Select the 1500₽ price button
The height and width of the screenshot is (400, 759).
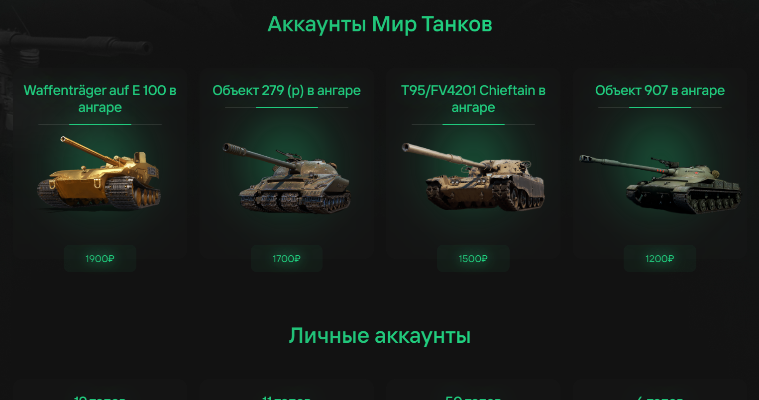[473, 259]
